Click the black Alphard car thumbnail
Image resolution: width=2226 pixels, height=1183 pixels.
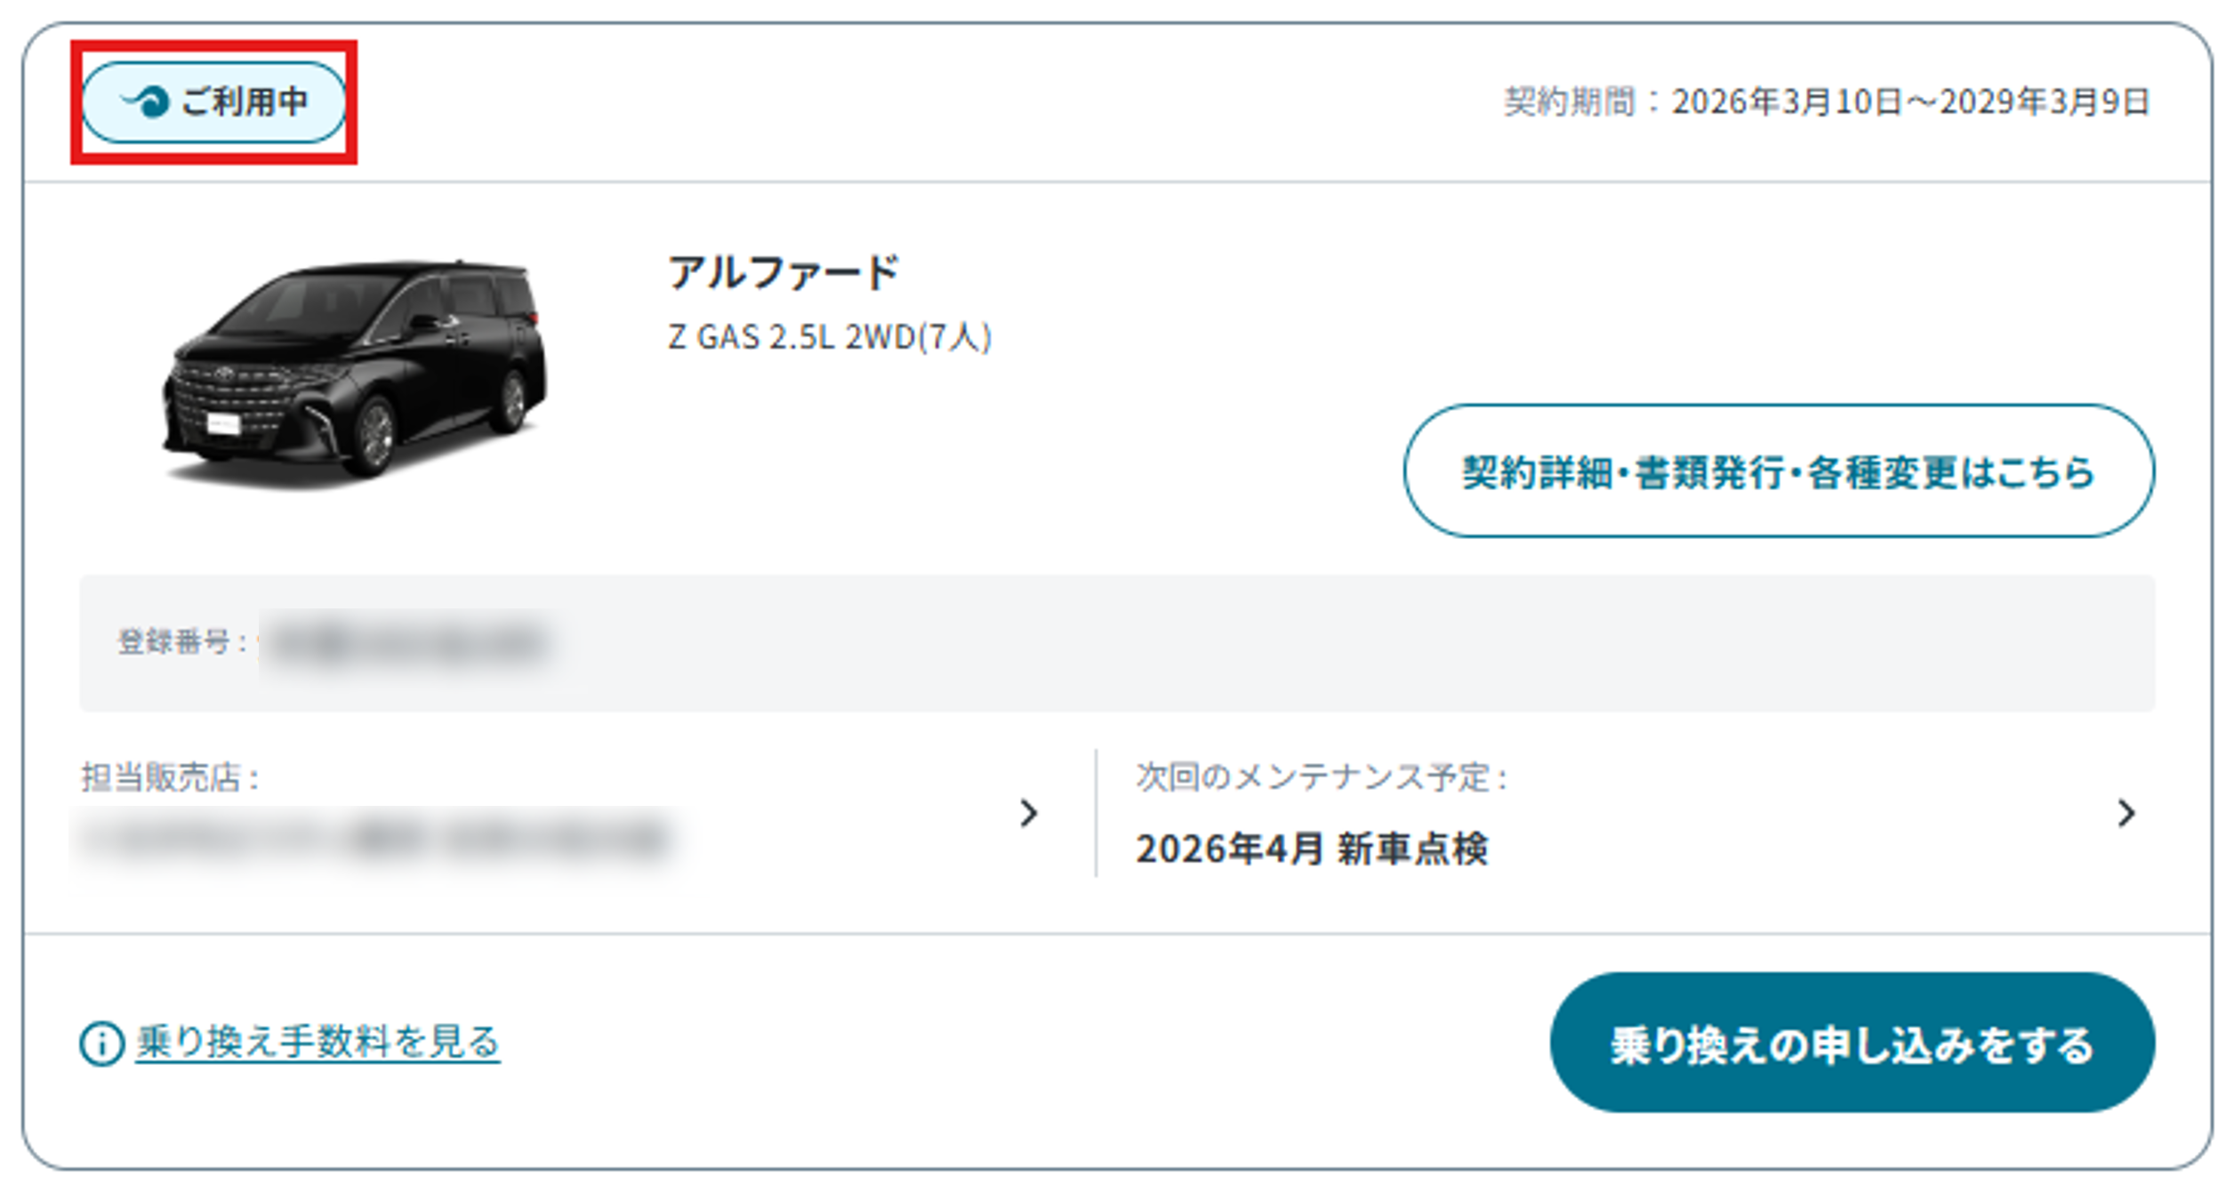click(x=354, y=374)
